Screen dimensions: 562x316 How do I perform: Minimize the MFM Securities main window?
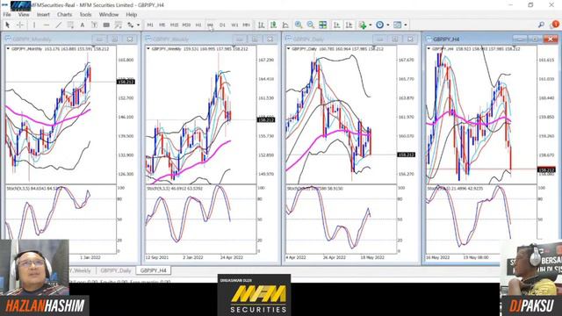click(511, 5)
